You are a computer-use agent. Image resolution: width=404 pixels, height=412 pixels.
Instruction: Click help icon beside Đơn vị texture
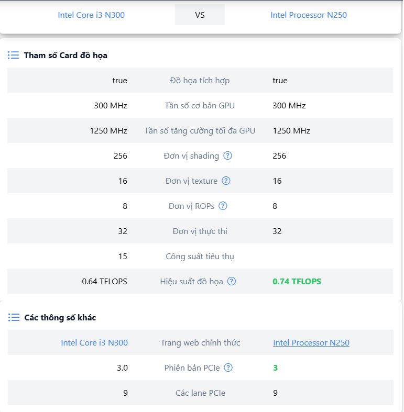pyautogui.click(x=226, y=181)
